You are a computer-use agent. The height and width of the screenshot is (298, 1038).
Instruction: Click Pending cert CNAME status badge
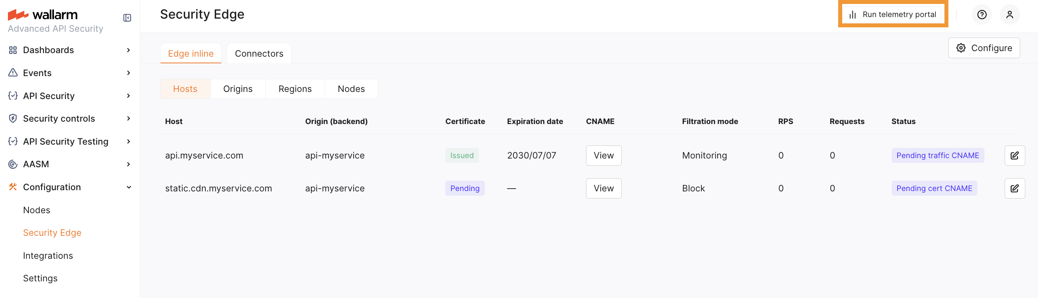[x=934, y=189]
